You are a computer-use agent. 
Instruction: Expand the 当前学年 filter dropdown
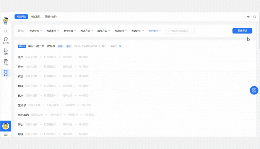(x=155, y=31)
